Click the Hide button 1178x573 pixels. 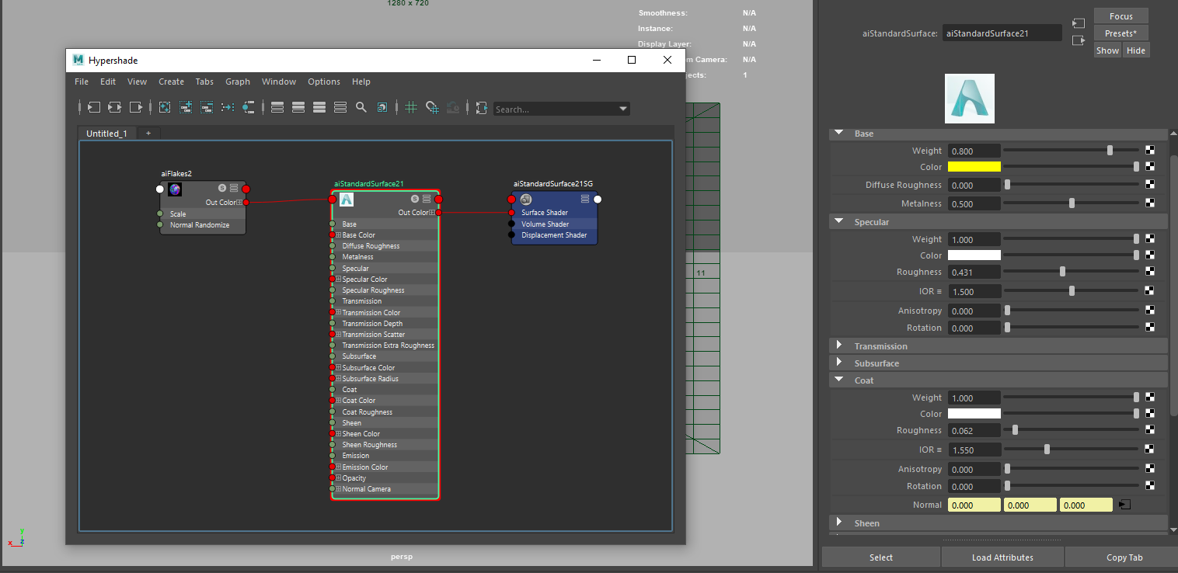coord(1135,50)
